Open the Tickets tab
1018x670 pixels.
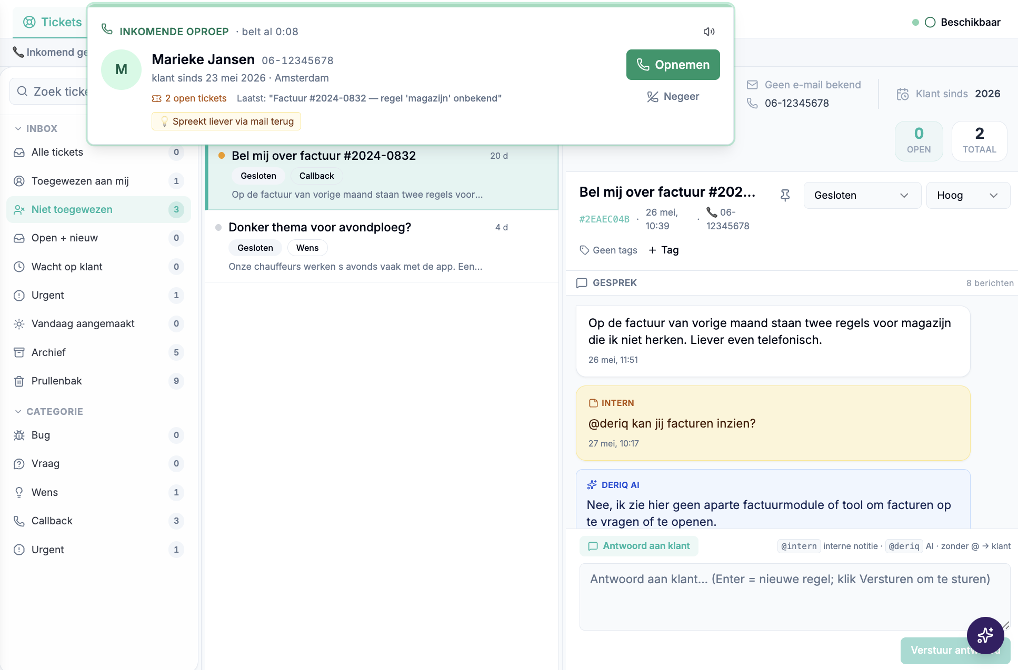pos(53,22)
